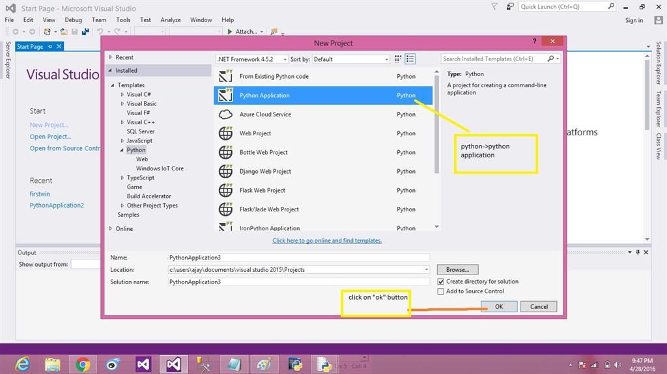Open the Tools menu
667x374 pixels.
(123, 20)
